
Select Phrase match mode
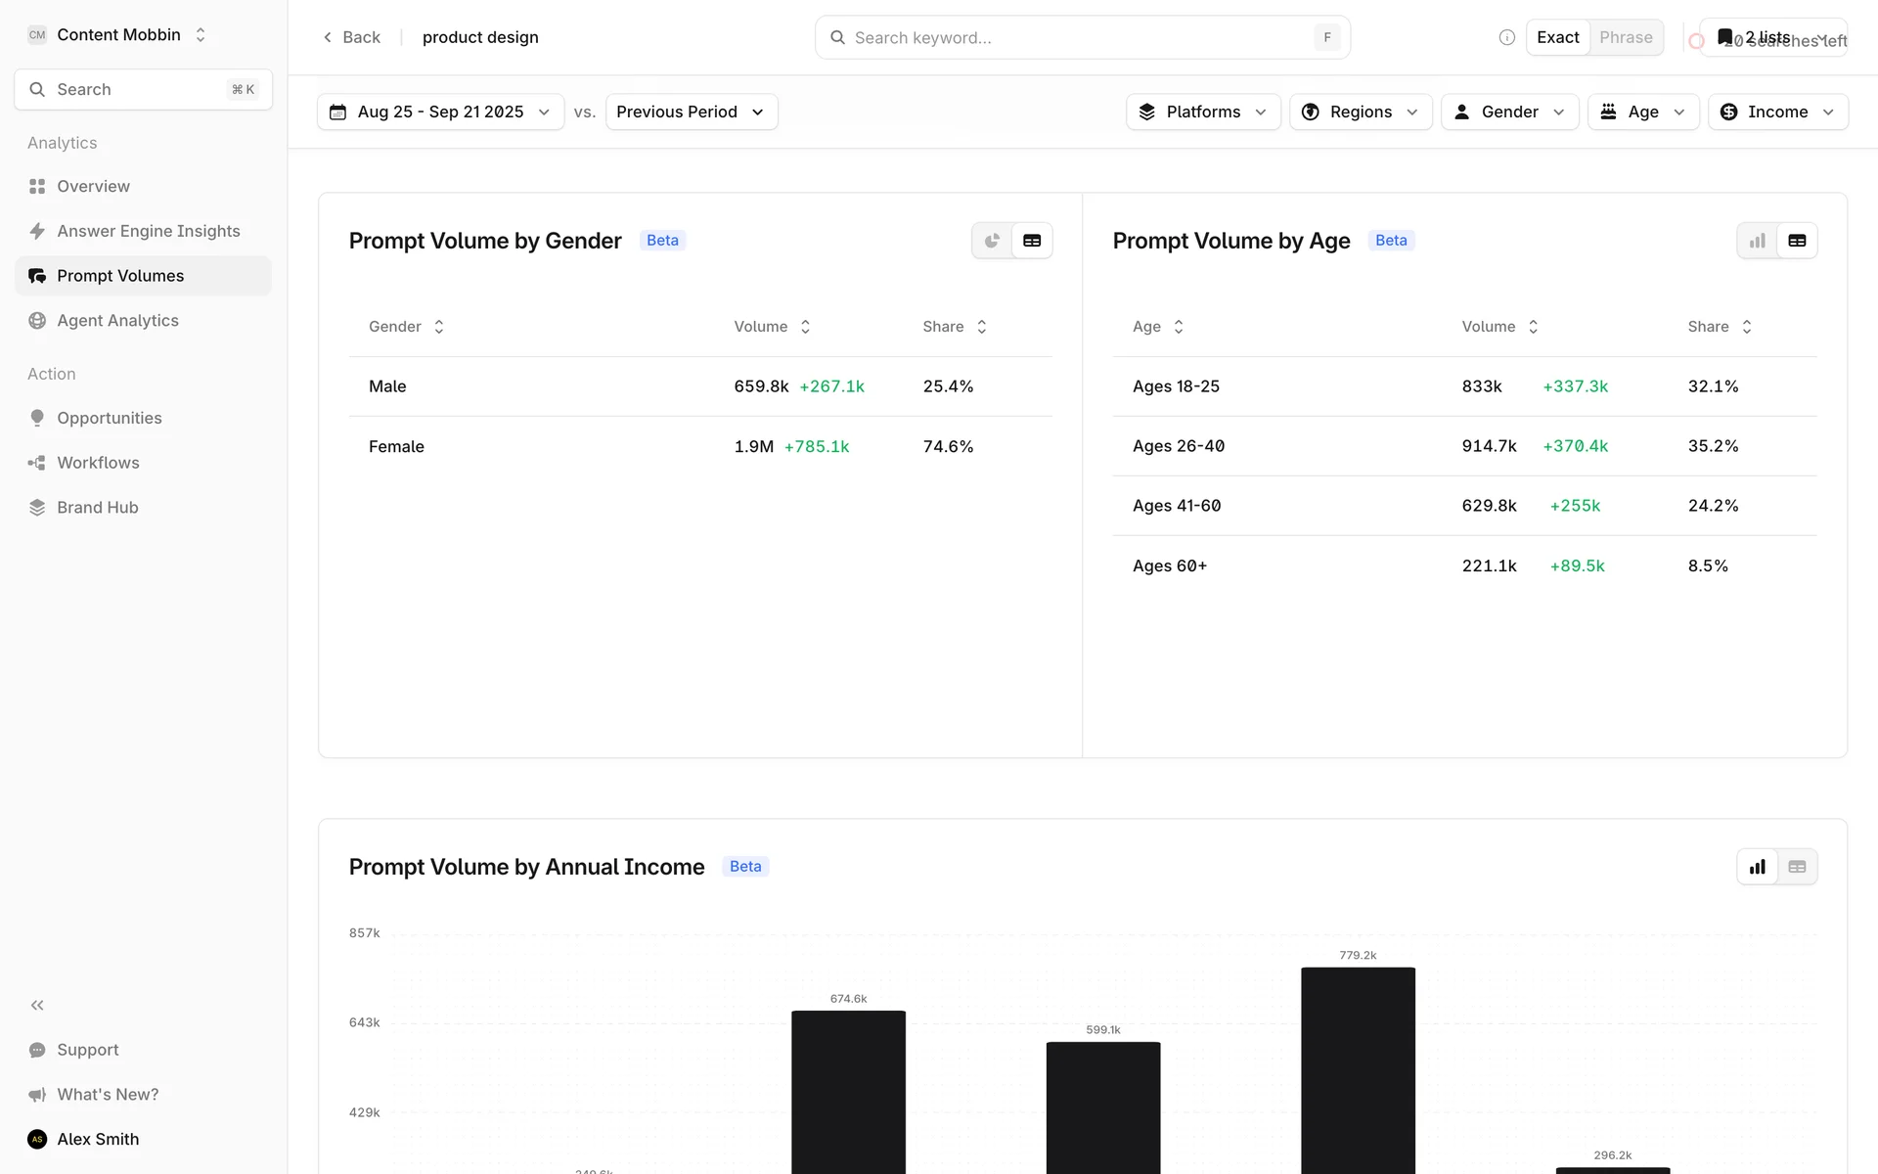[1626, 37]
